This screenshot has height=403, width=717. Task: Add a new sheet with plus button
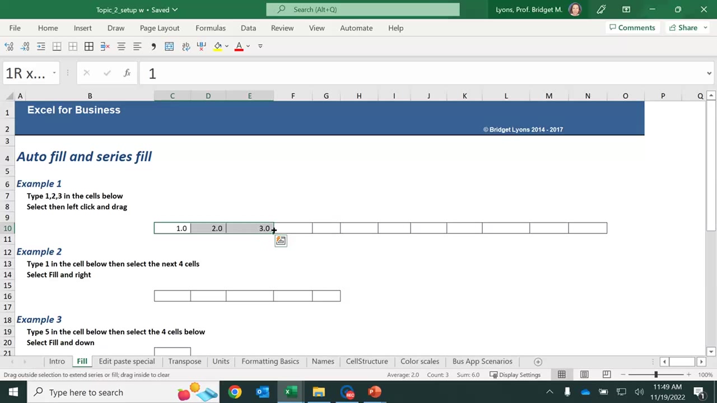pyautogui.click(x=538, y=362)
